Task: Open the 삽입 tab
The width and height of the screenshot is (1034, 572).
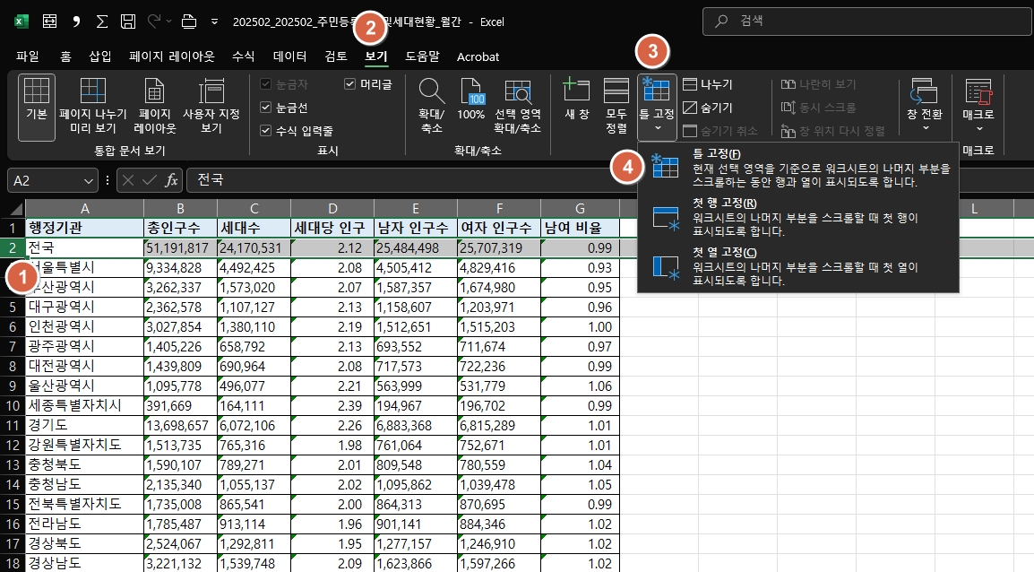Action: point(100,56)
